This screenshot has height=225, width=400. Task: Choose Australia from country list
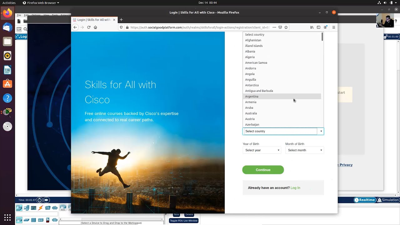point(282,113)
